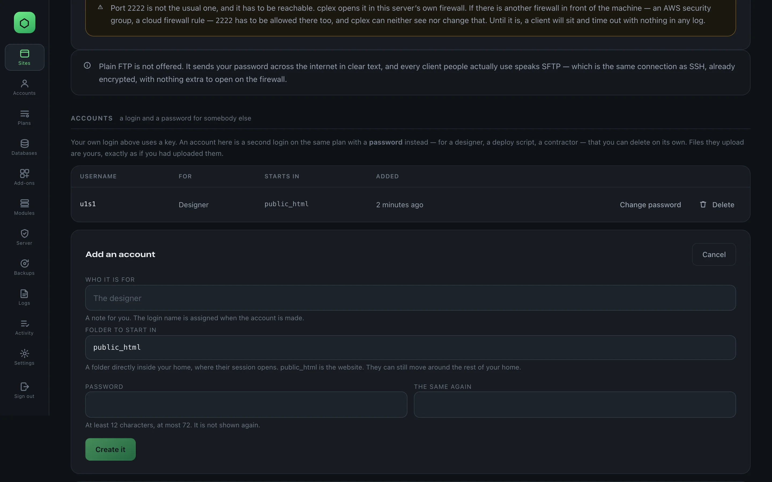This screenshot has height=482, width=772.
Task: Click the FOR column header
Action: click(x=185, y=176)
